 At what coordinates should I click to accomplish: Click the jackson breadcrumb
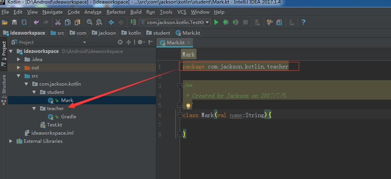[104, 33]
